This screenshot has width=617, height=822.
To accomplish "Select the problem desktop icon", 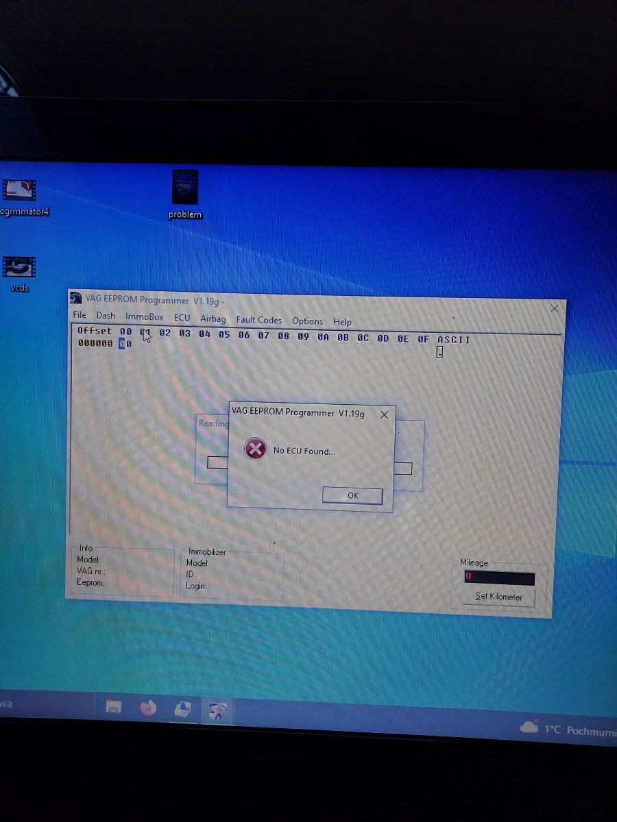I will click(184, 195).
